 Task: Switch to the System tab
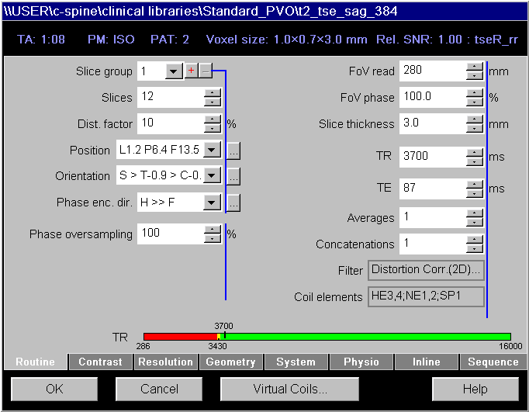click(296, 362)
